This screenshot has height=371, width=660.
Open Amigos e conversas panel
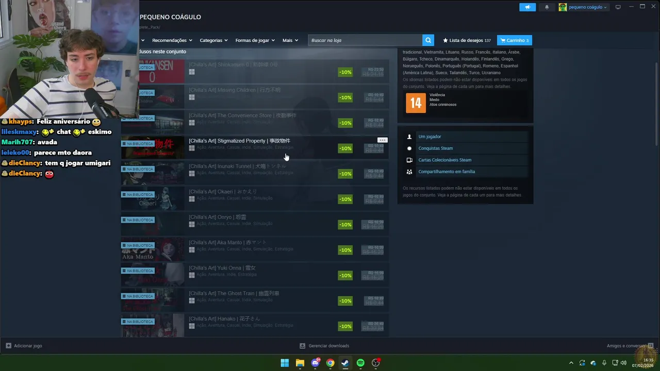click(x=630, y=346)
